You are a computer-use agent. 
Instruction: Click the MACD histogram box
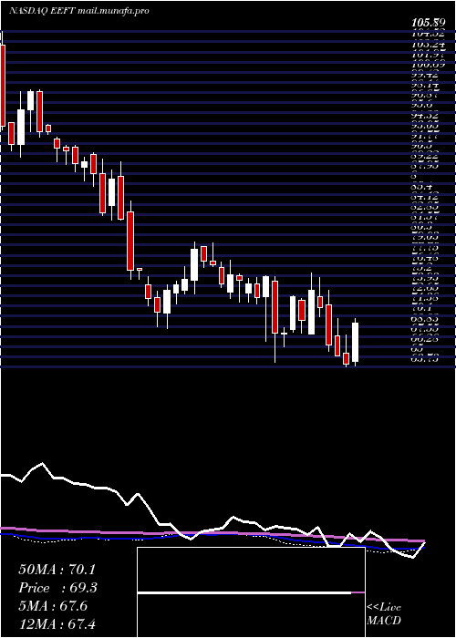[251, 592]
